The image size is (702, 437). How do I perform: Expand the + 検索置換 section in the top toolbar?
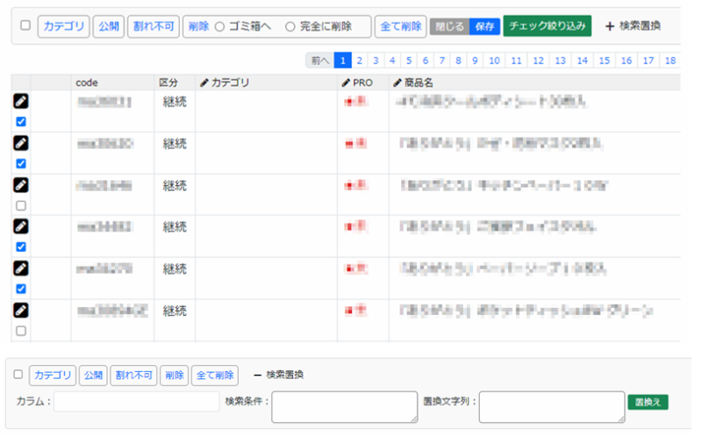(x=632, y=26)
